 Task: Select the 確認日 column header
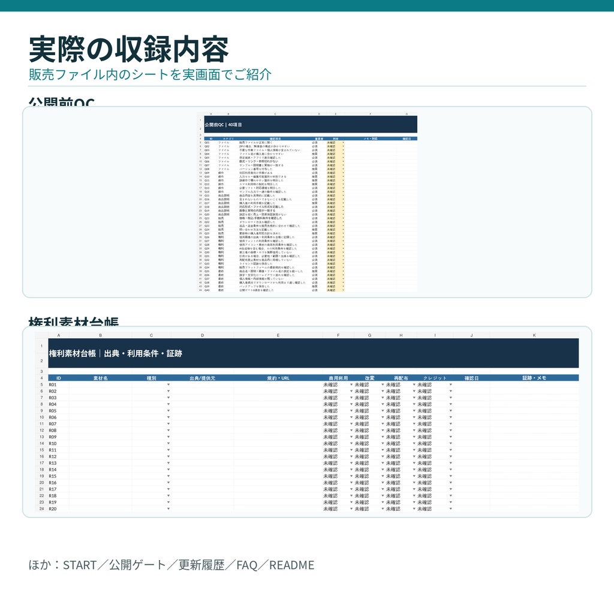click(471, 378)
